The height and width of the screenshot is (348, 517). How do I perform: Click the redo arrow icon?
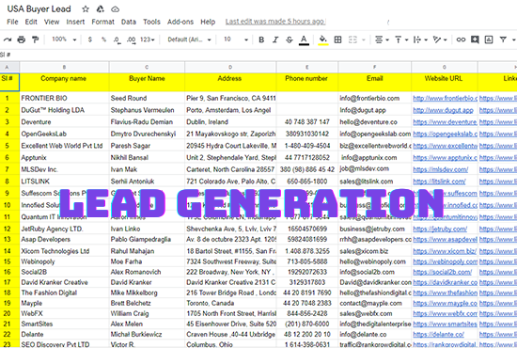tap(8, 40)
